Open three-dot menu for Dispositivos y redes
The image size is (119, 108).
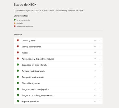tap(100, 83)
